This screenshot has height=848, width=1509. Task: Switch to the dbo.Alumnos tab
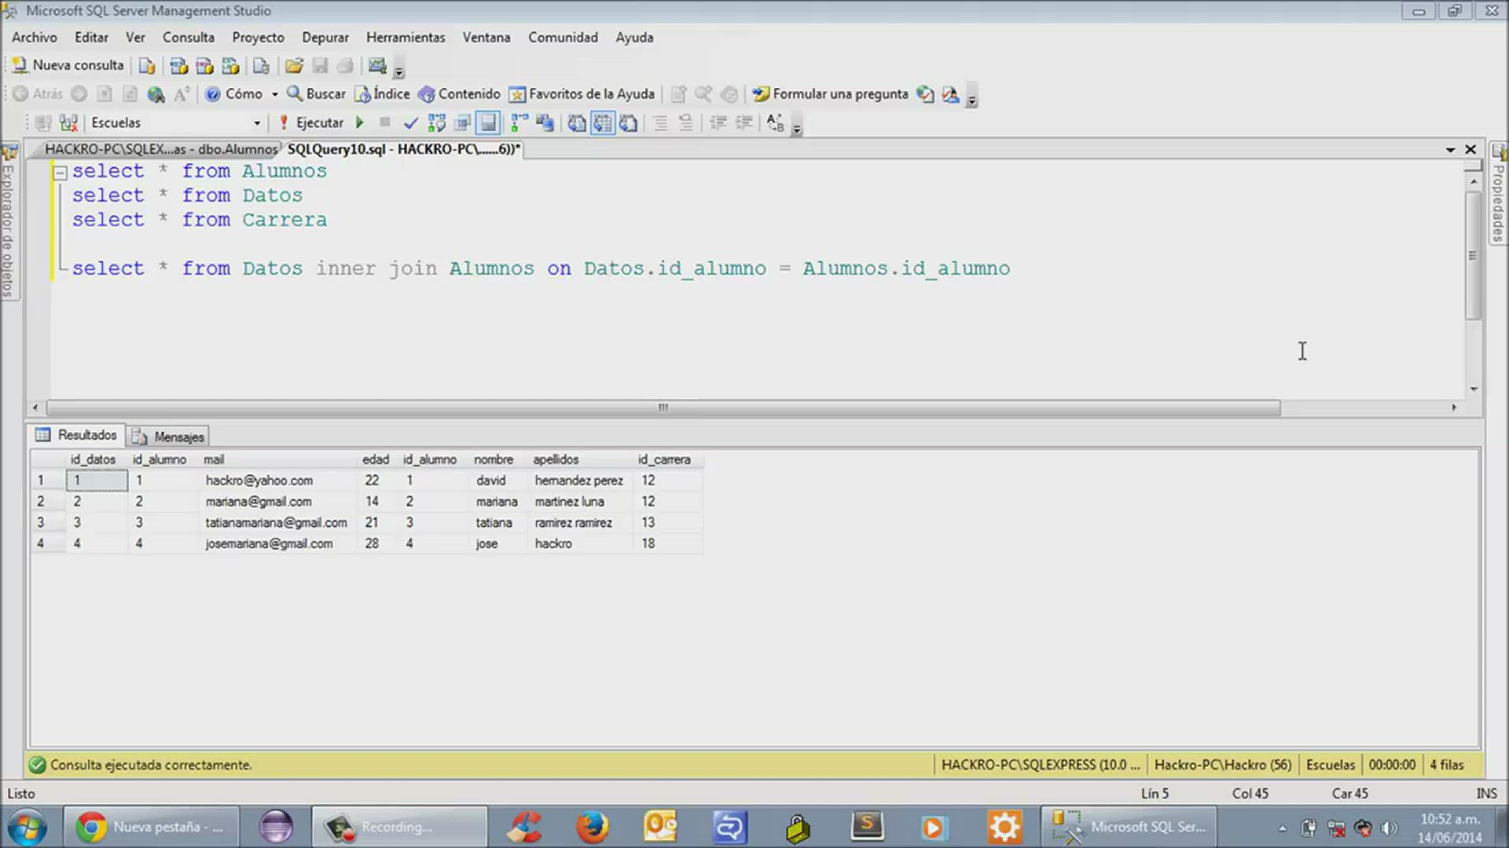tap(160, 149)
